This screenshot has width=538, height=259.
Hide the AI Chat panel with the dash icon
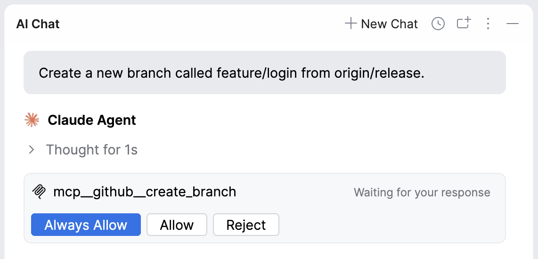pyautogui.click(x=513, y=24)
